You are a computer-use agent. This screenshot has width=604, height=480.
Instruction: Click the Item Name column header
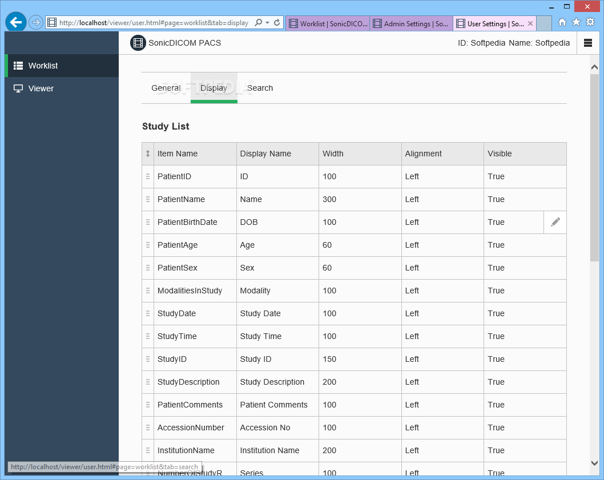coord(195,154)
